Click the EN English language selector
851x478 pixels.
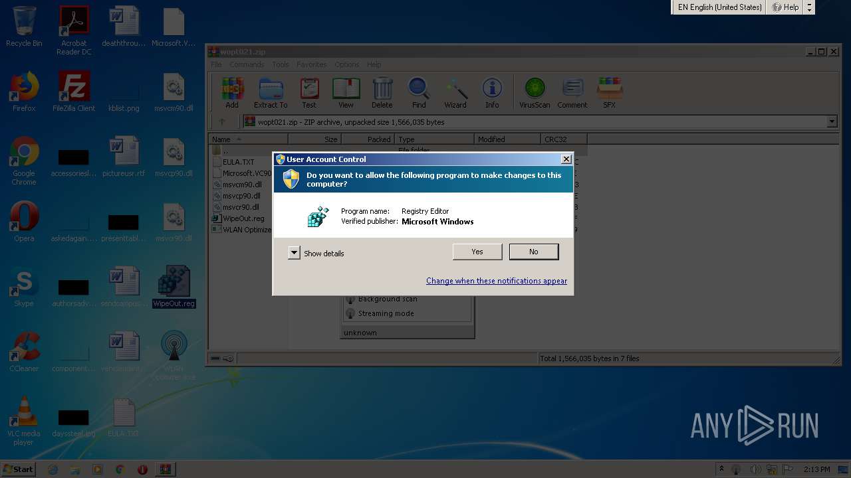[x=719, y=7]
